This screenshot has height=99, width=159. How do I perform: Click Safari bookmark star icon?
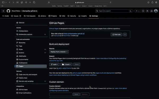[x=26, y=2]
